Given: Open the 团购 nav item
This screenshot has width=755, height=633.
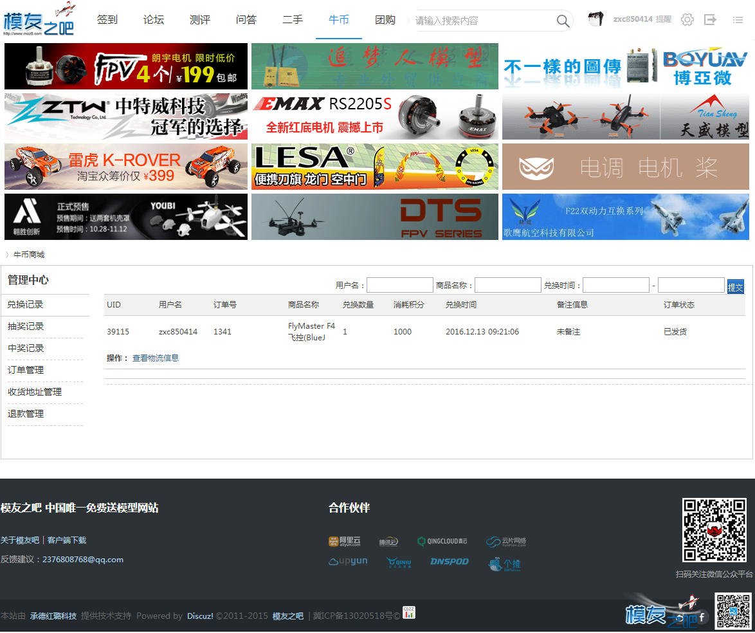Looking at the screenshot, I should 385,20.
